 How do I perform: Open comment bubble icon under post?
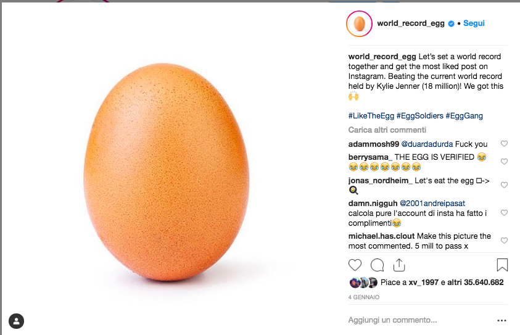tap(377, 265)
